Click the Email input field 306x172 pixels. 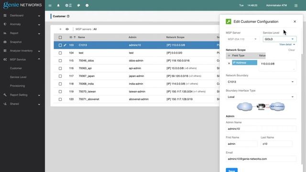261,159
